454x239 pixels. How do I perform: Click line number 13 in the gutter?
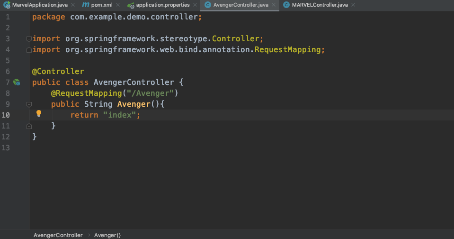click(6, 148)
